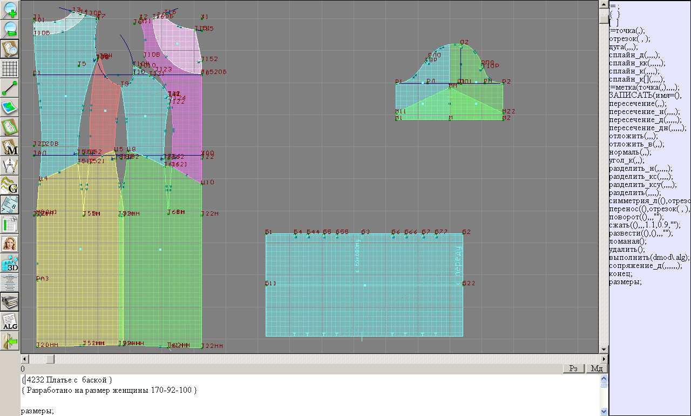
Task: Click the exit door arrow icon
Action: coord(10,341)
